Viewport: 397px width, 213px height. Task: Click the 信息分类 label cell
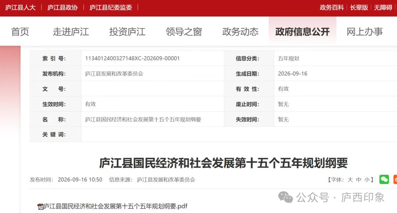point(249,58)
